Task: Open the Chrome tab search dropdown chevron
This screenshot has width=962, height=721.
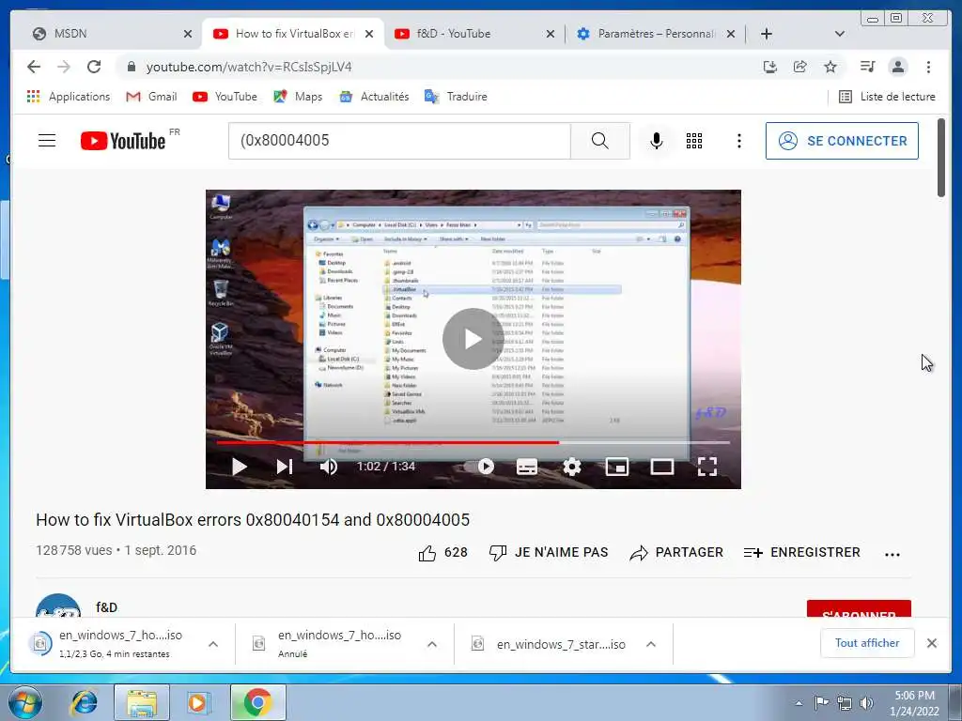Action: click(839, 34)
